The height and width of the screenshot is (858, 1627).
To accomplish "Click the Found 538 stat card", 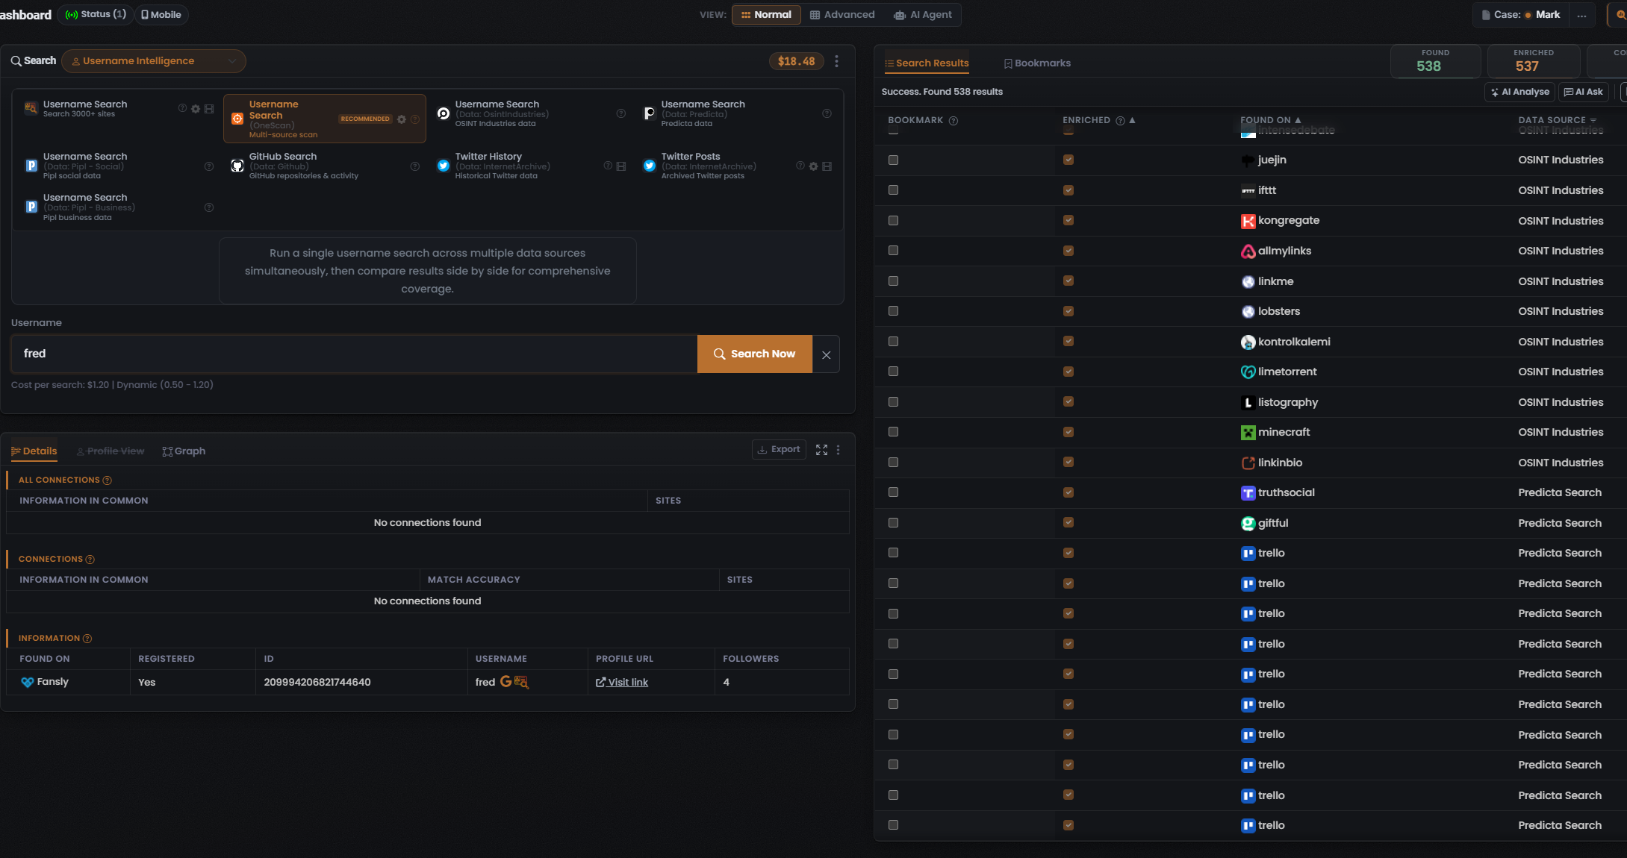I will click(x=1435, y=61).
